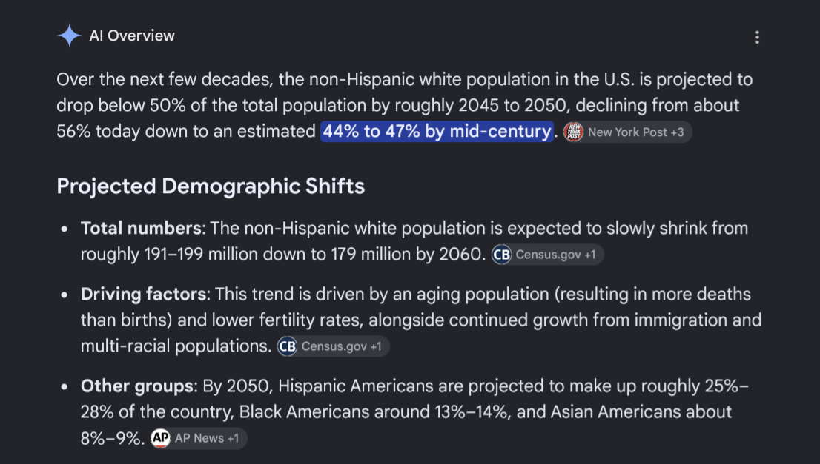The width and height of the screenshot is (820, 464).
Task: Click the CB logo beside the 2060 sentence
Action: point(501,255)
